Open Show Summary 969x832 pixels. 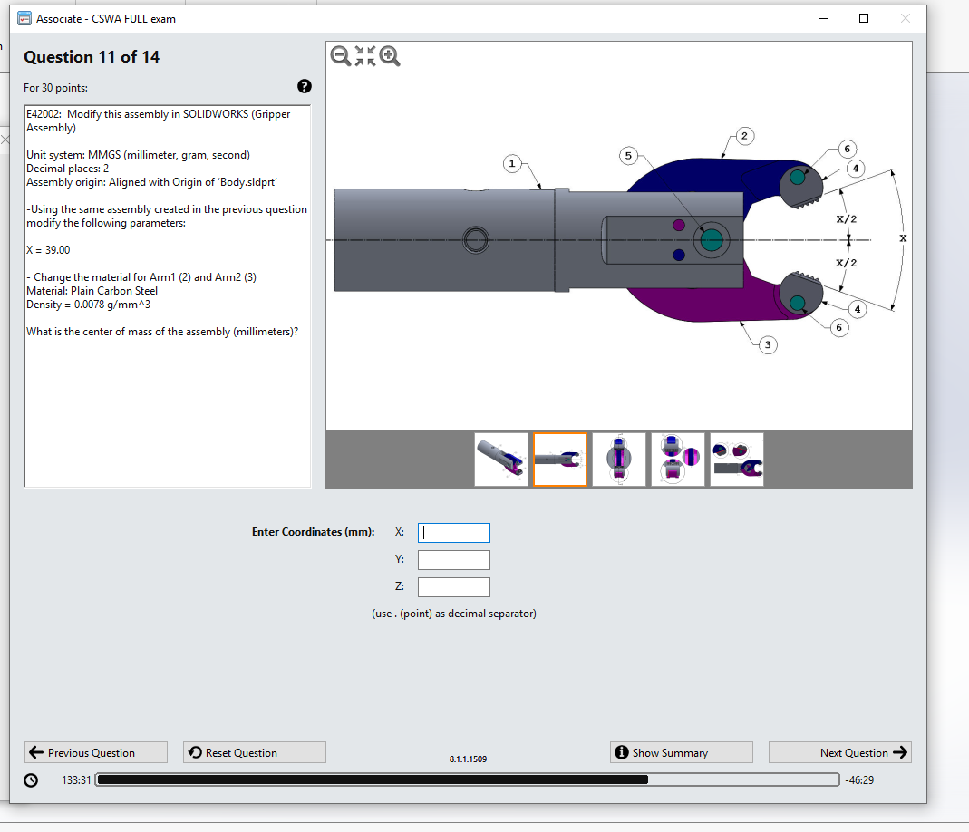[x=682, y=752]
